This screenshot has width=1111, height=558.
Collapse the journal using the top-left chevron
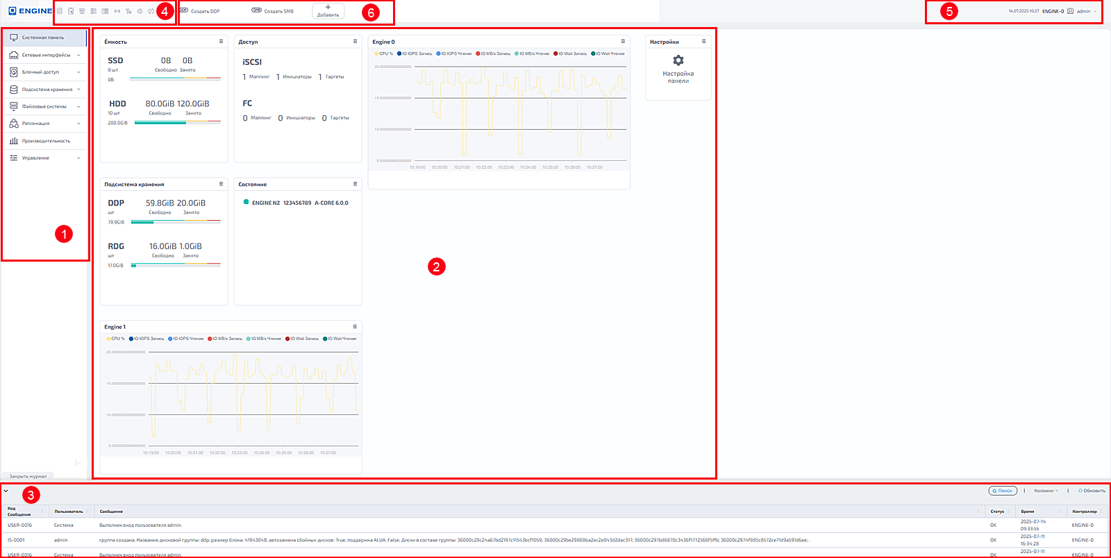point(6,491)
